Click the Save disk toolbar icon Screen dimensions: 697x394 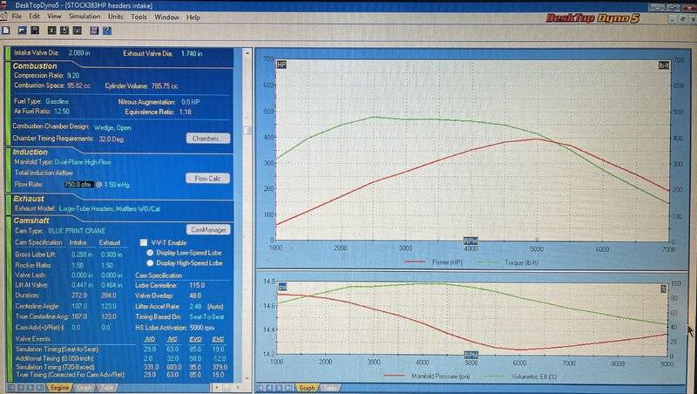coord(35,31)
